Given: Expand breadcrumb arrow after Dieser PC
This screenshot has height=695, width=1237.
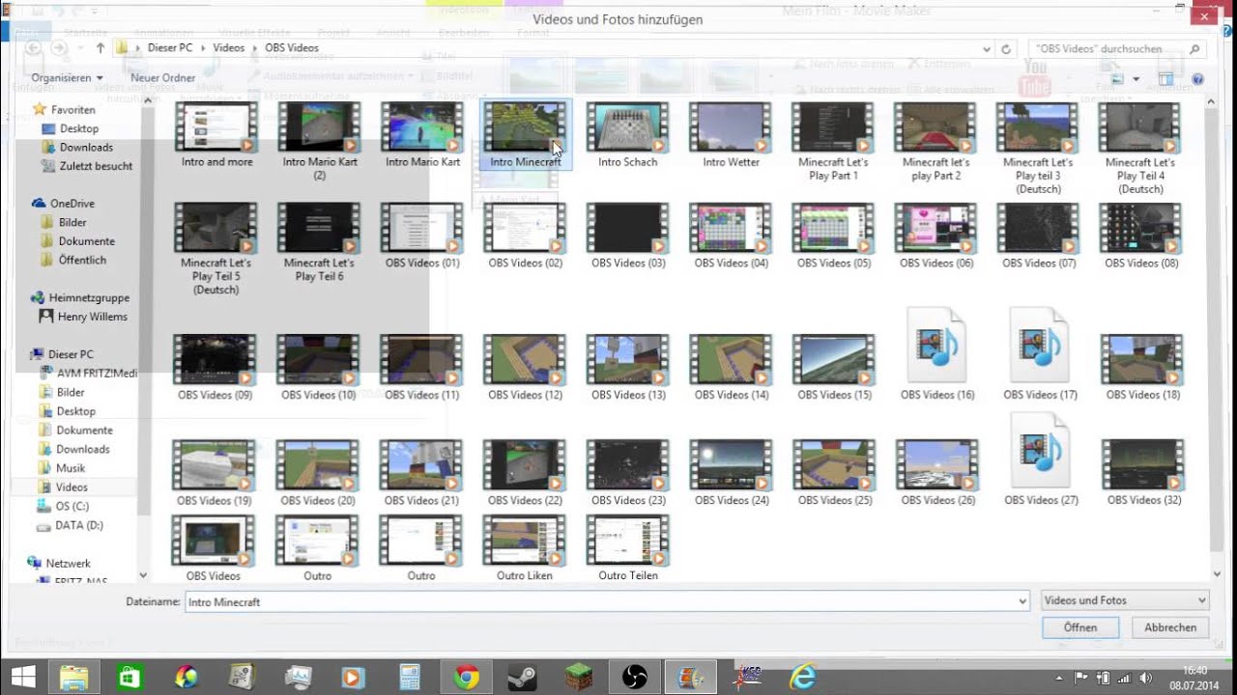Looking at the screenshot, I should (203, 47).
